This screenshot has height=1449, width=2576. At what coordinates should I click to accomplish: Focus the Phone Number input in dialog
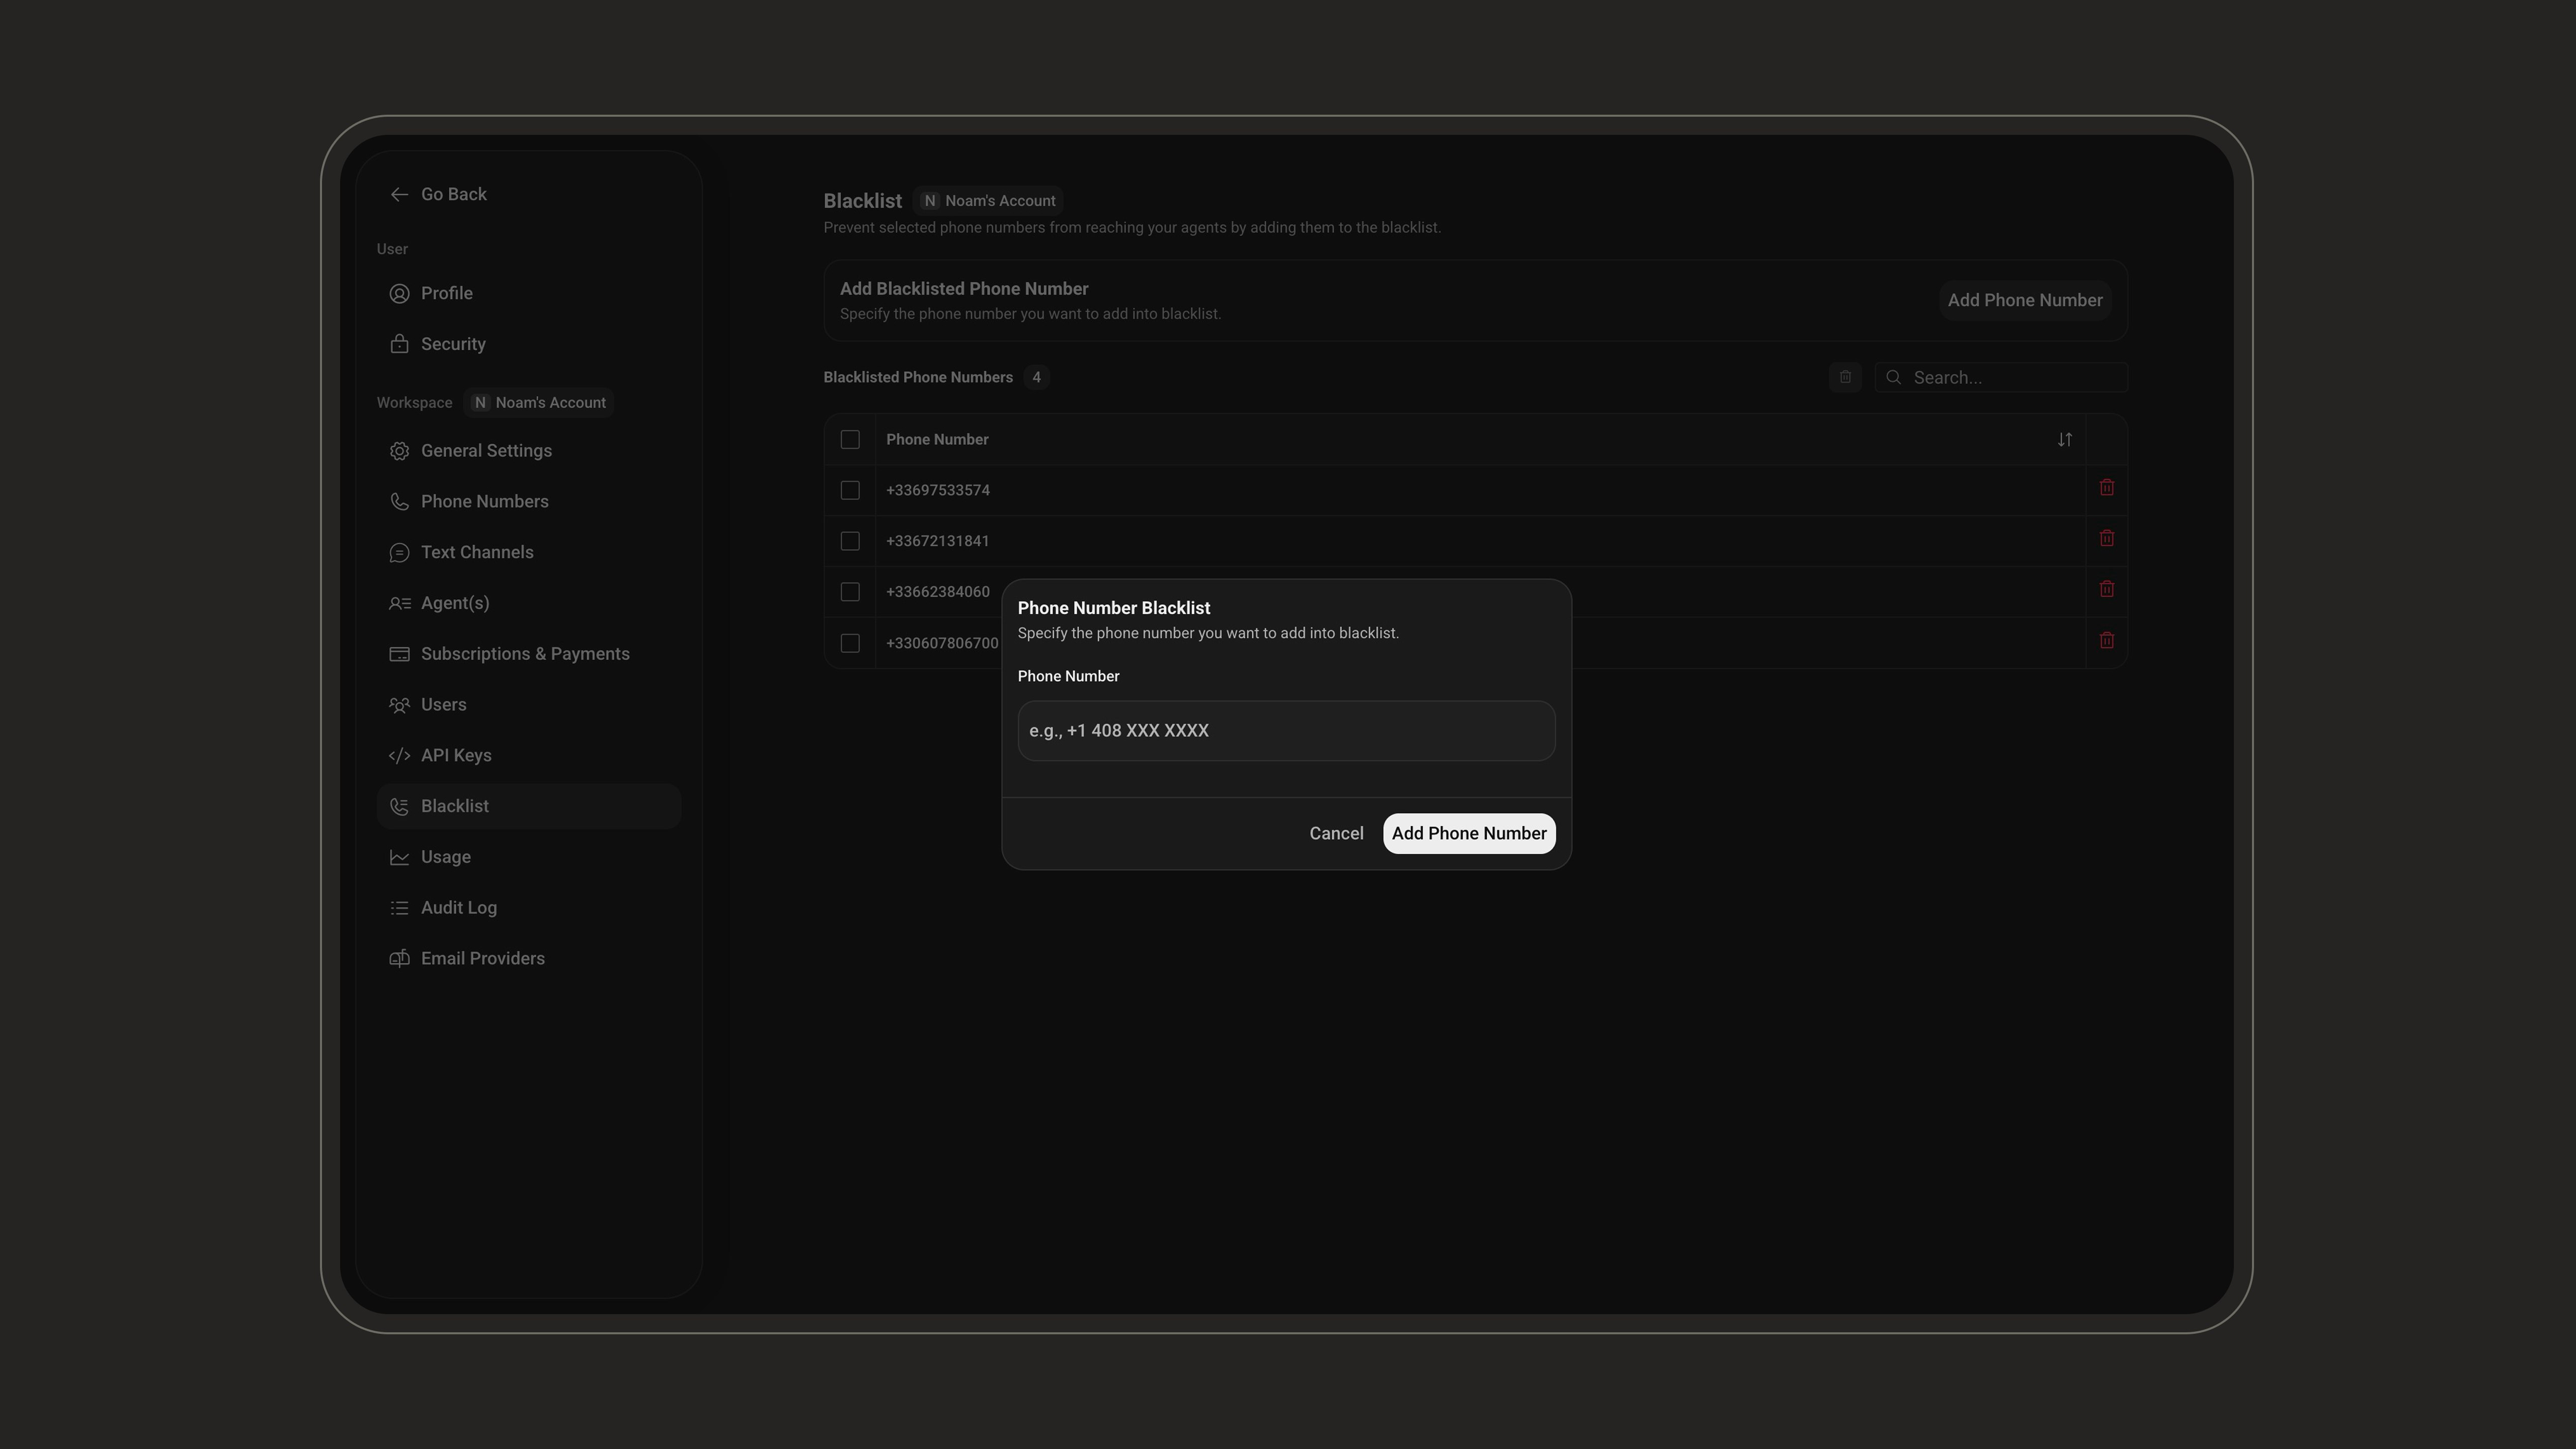point(1286,731)
